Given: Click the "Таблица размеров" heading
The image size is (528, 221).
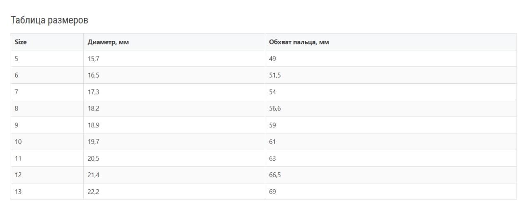Looking at the screenshot, I should [49, 20].
